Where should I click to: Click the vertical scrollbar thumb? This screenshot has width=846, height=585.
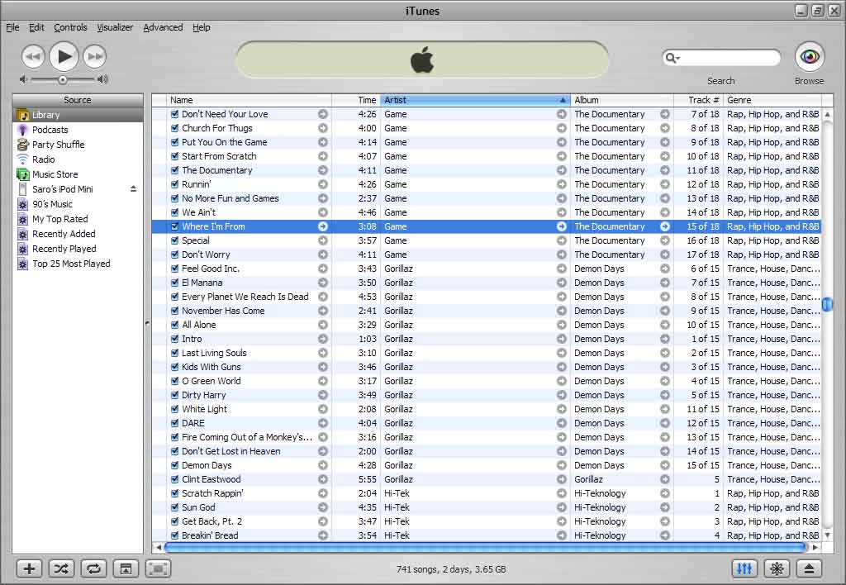coord(827,304)
